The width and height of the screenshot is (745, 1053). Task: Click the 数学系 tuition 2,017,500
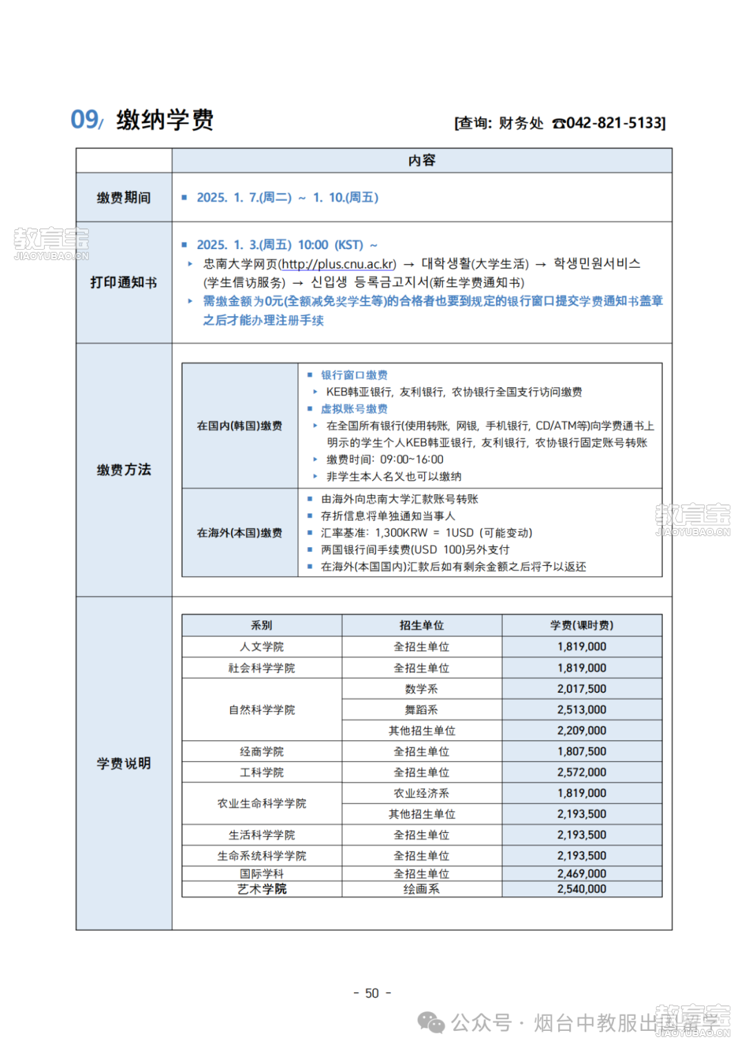pos(582,689)
